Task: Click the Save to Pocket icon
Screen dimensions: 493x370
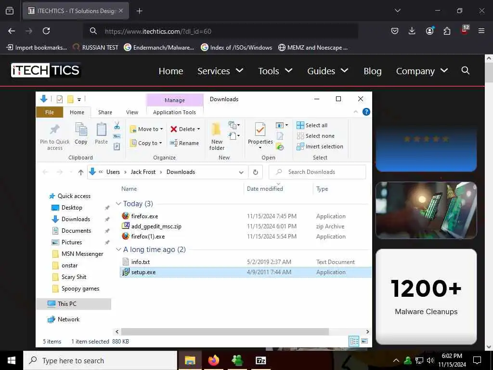Action: (395, 31)
